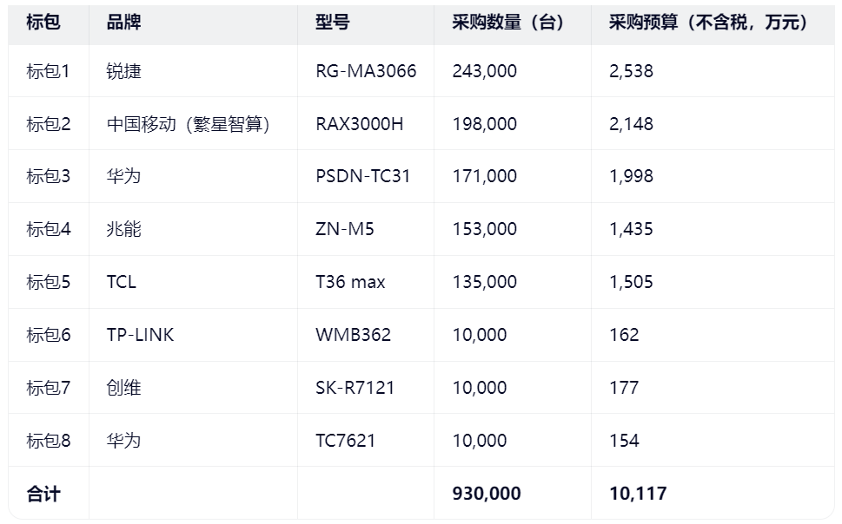Select the 10,117 total budget cell
The image size is (842, 524).
tap(638, 494)
